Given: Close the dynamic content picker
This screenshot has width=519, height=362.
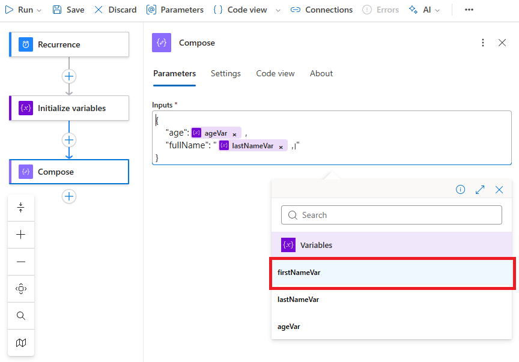Looking at the screenshot, I should coord(499,190).
